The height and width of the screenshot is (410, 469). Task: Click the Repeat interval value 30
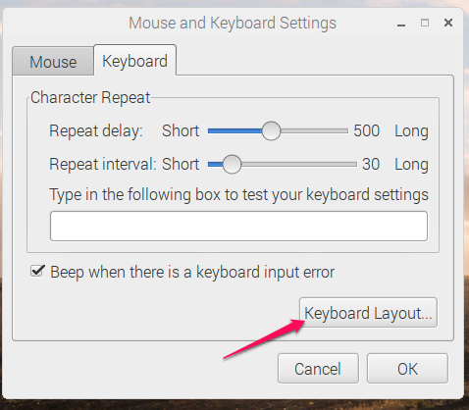371,164
